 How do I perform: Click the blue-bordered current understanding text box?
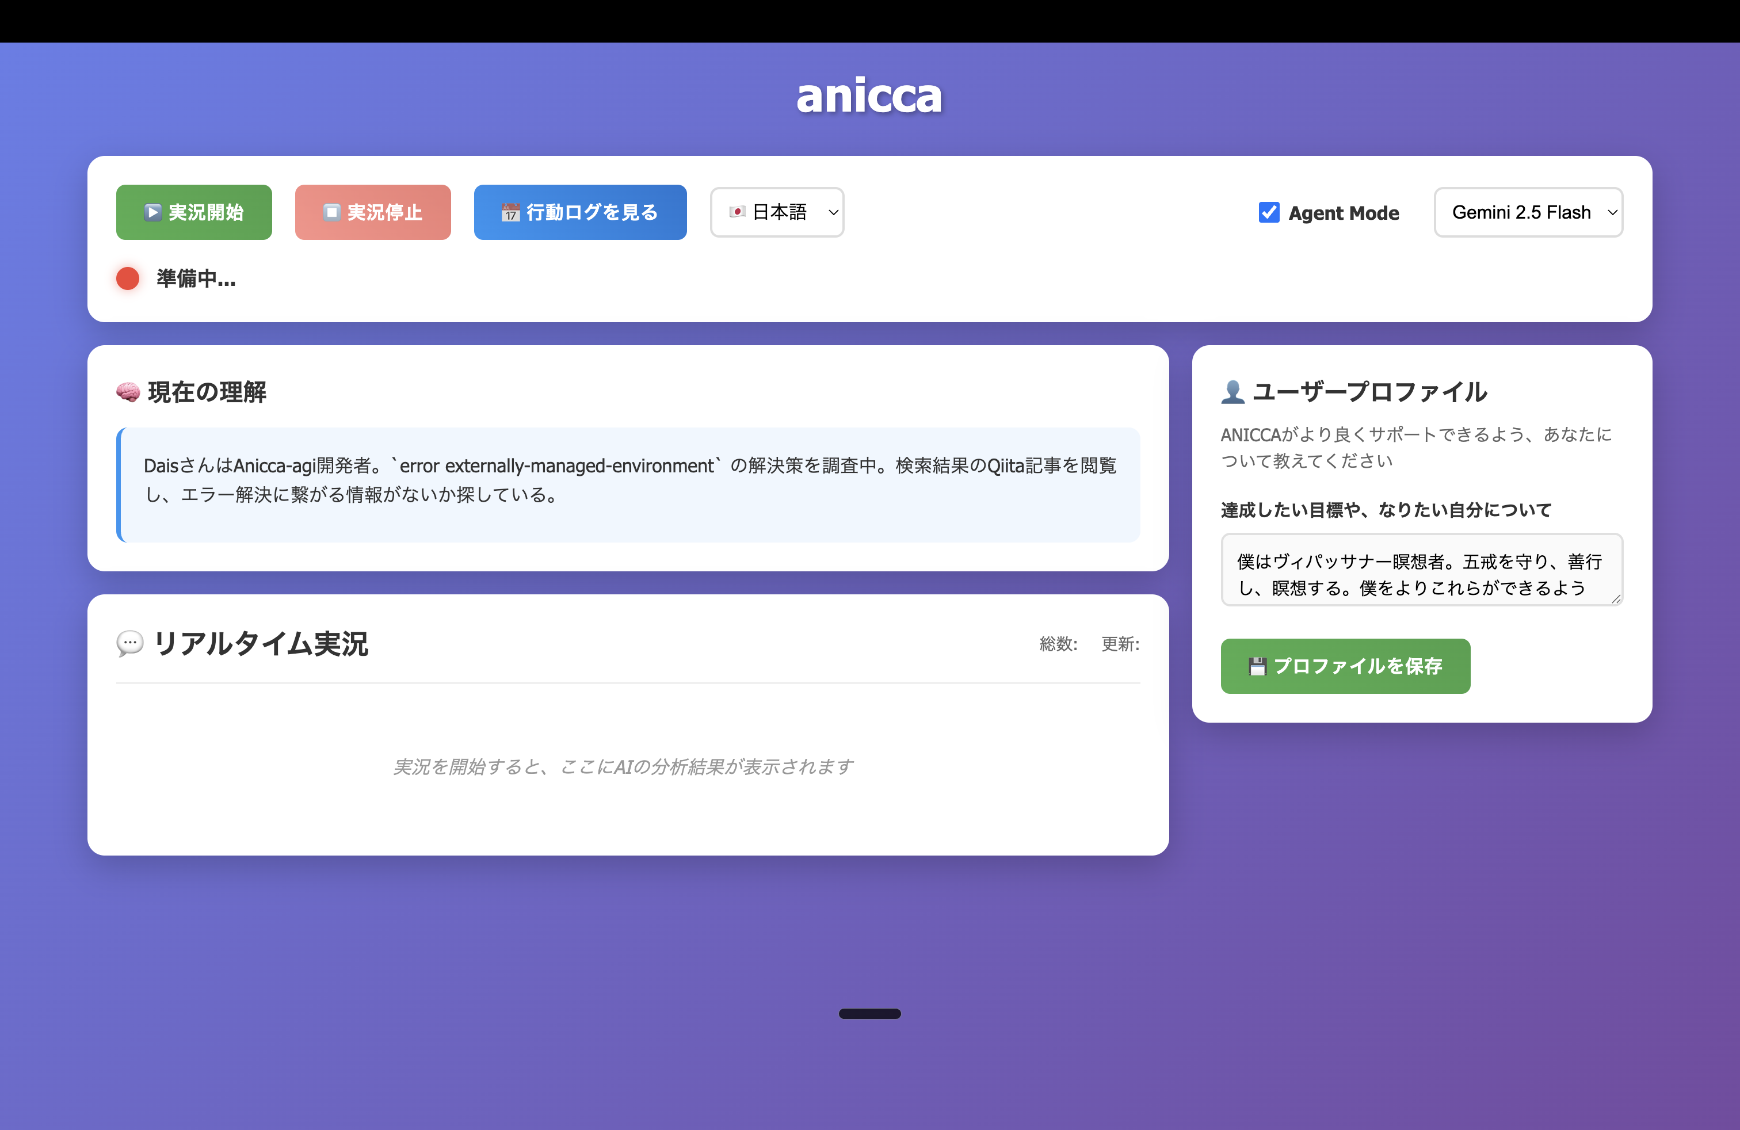(629, 484)
